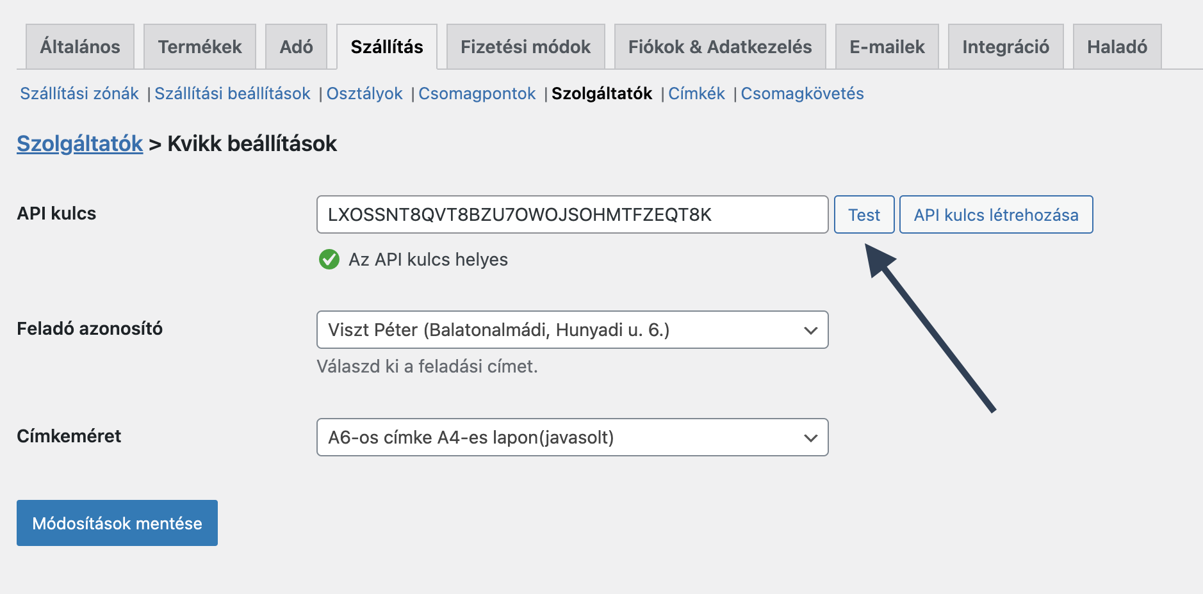This screenshot has width=1203, height=594.
Task: Save changes with Módosítások mentése
Action: pos(117,523)
